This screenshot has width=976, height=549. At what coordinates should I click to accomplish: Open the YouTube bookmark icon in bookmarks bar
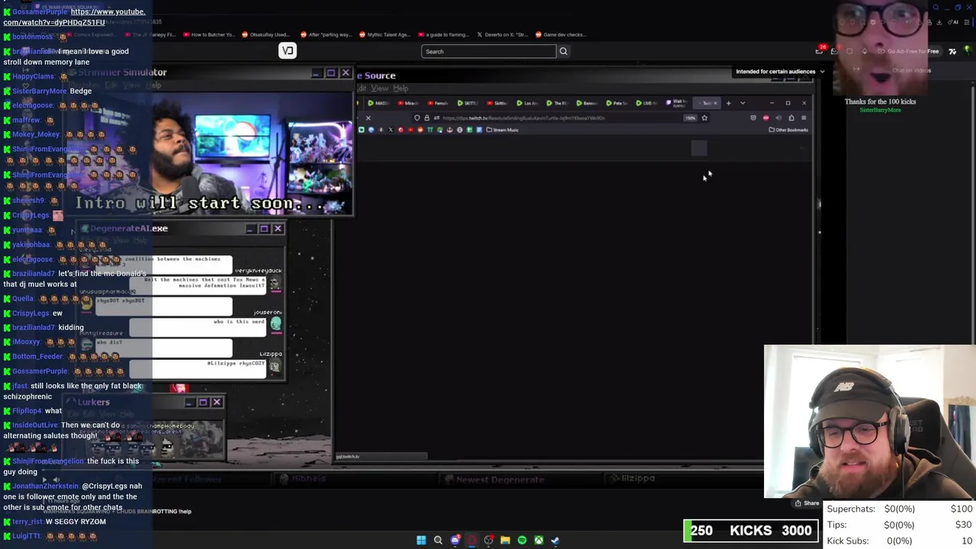point(410,130)
